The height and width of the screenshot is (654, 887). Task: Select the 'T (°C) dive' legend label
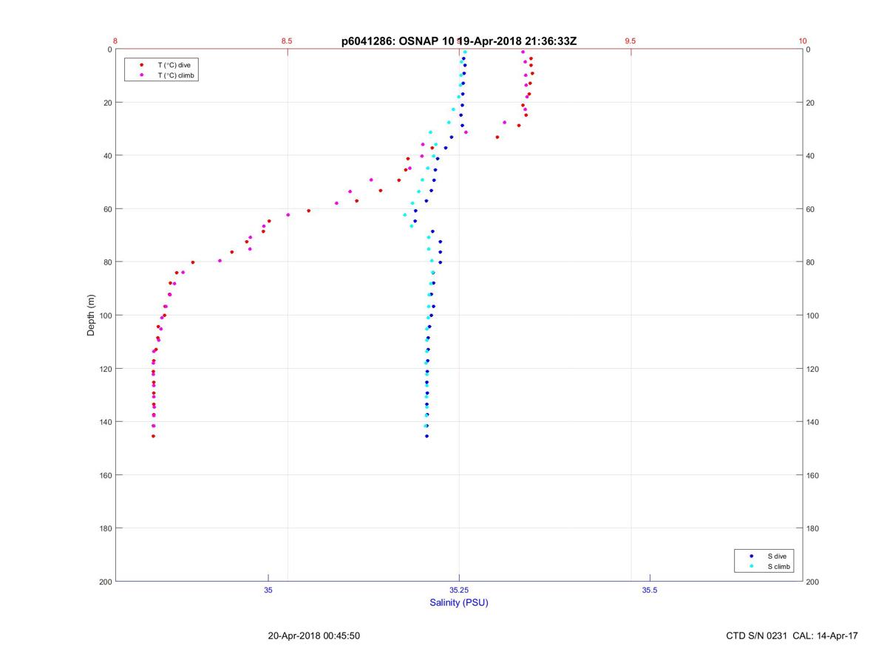point(174,65)
